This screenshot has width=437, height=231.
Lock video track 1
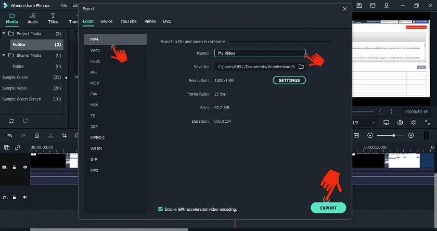[14, 167]
